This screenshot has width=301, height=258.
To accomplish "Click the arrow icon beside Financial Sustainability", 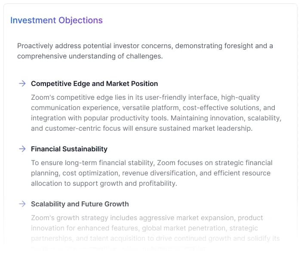I will tap(22, 149).
